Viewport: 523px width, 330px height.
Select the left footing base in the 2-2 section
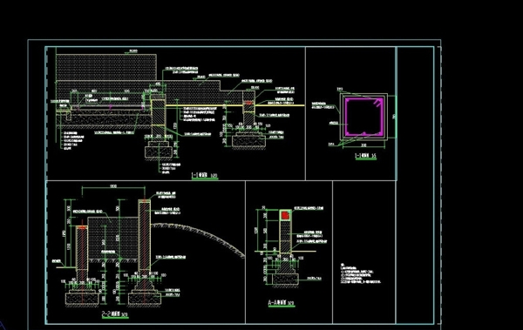(x=82, y=298)
